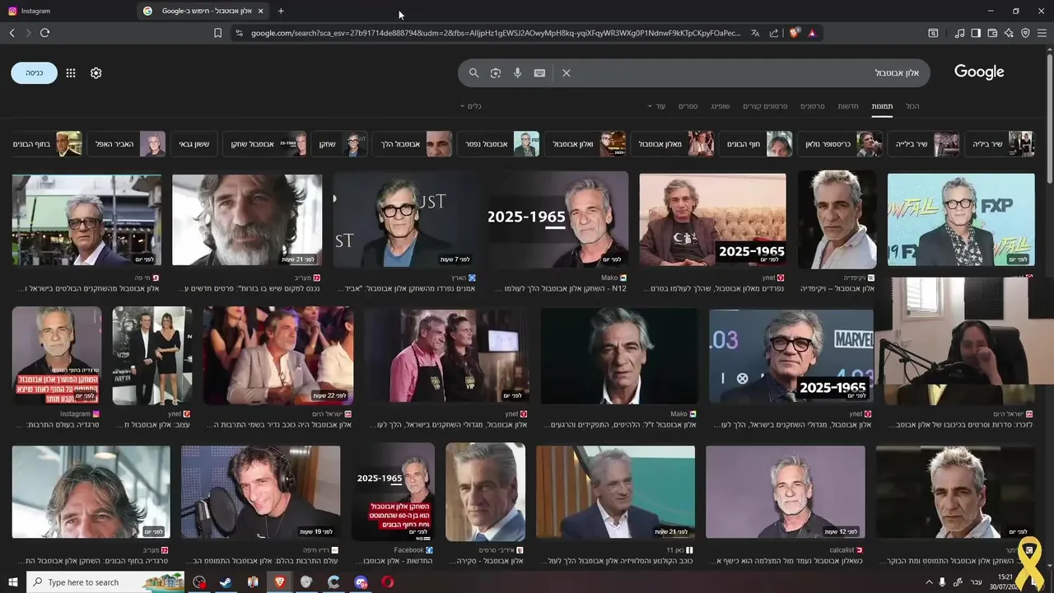Open the FXP Snowfall premiere thumbnail
This screenshot has height=593, width=1054.
[x=961, y=219]
